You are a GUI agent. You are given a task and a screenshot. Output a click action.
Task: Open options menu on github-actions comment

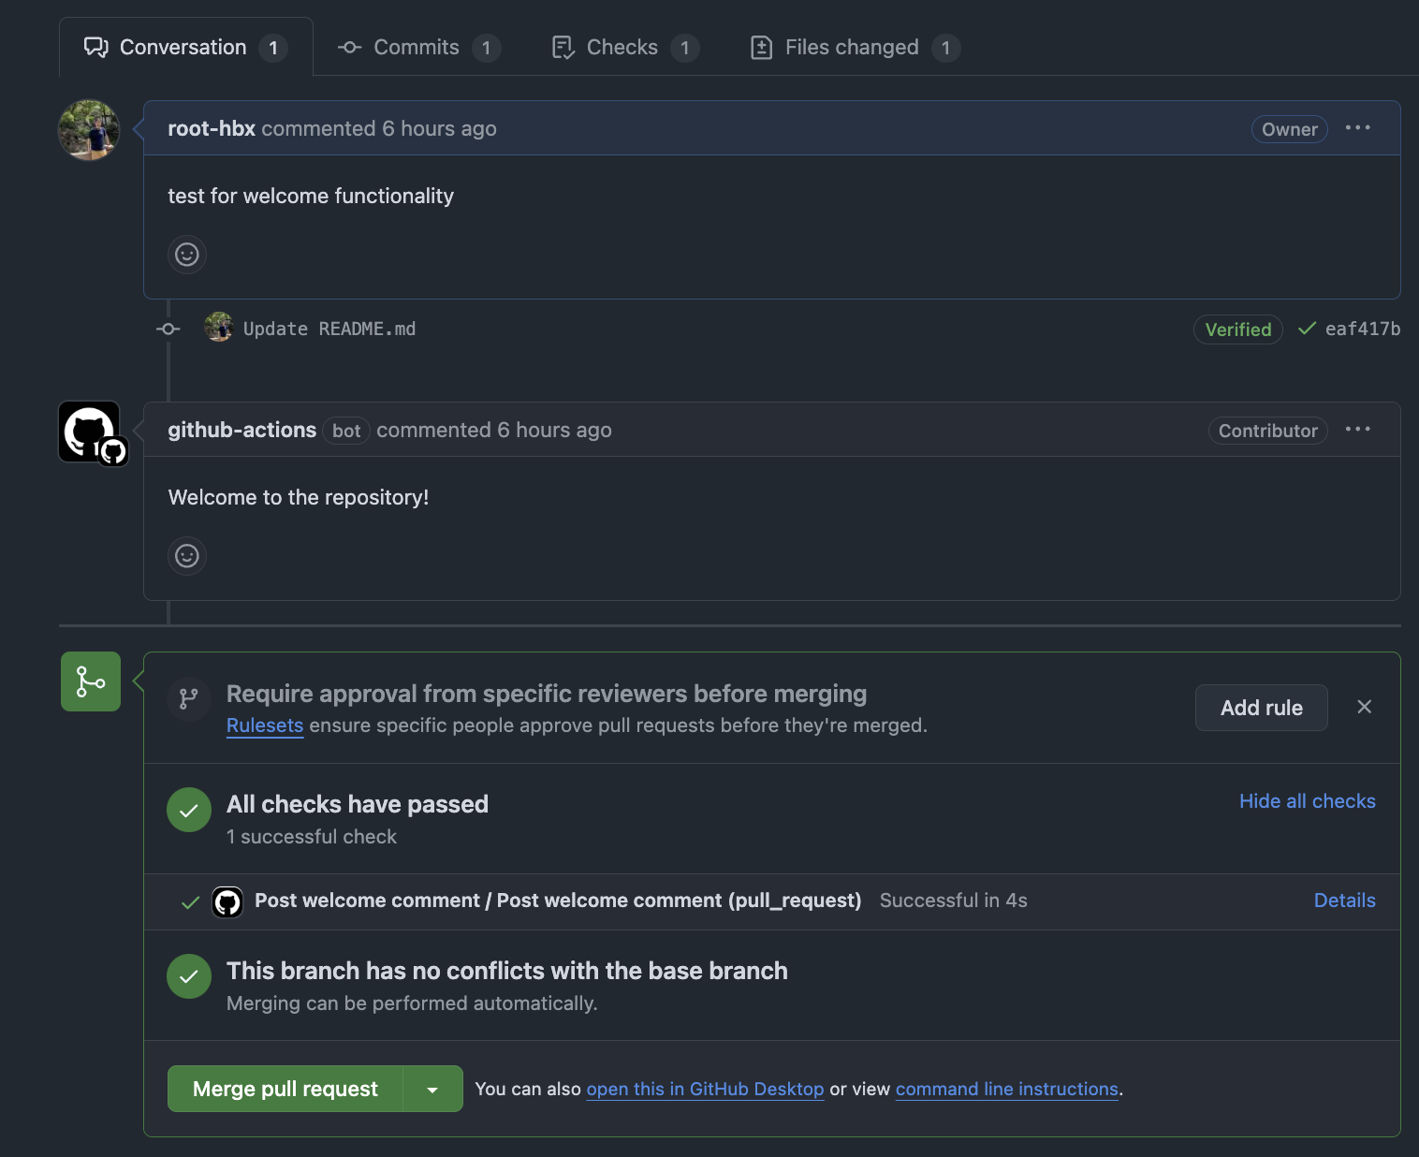click(x=1357, y=430)
